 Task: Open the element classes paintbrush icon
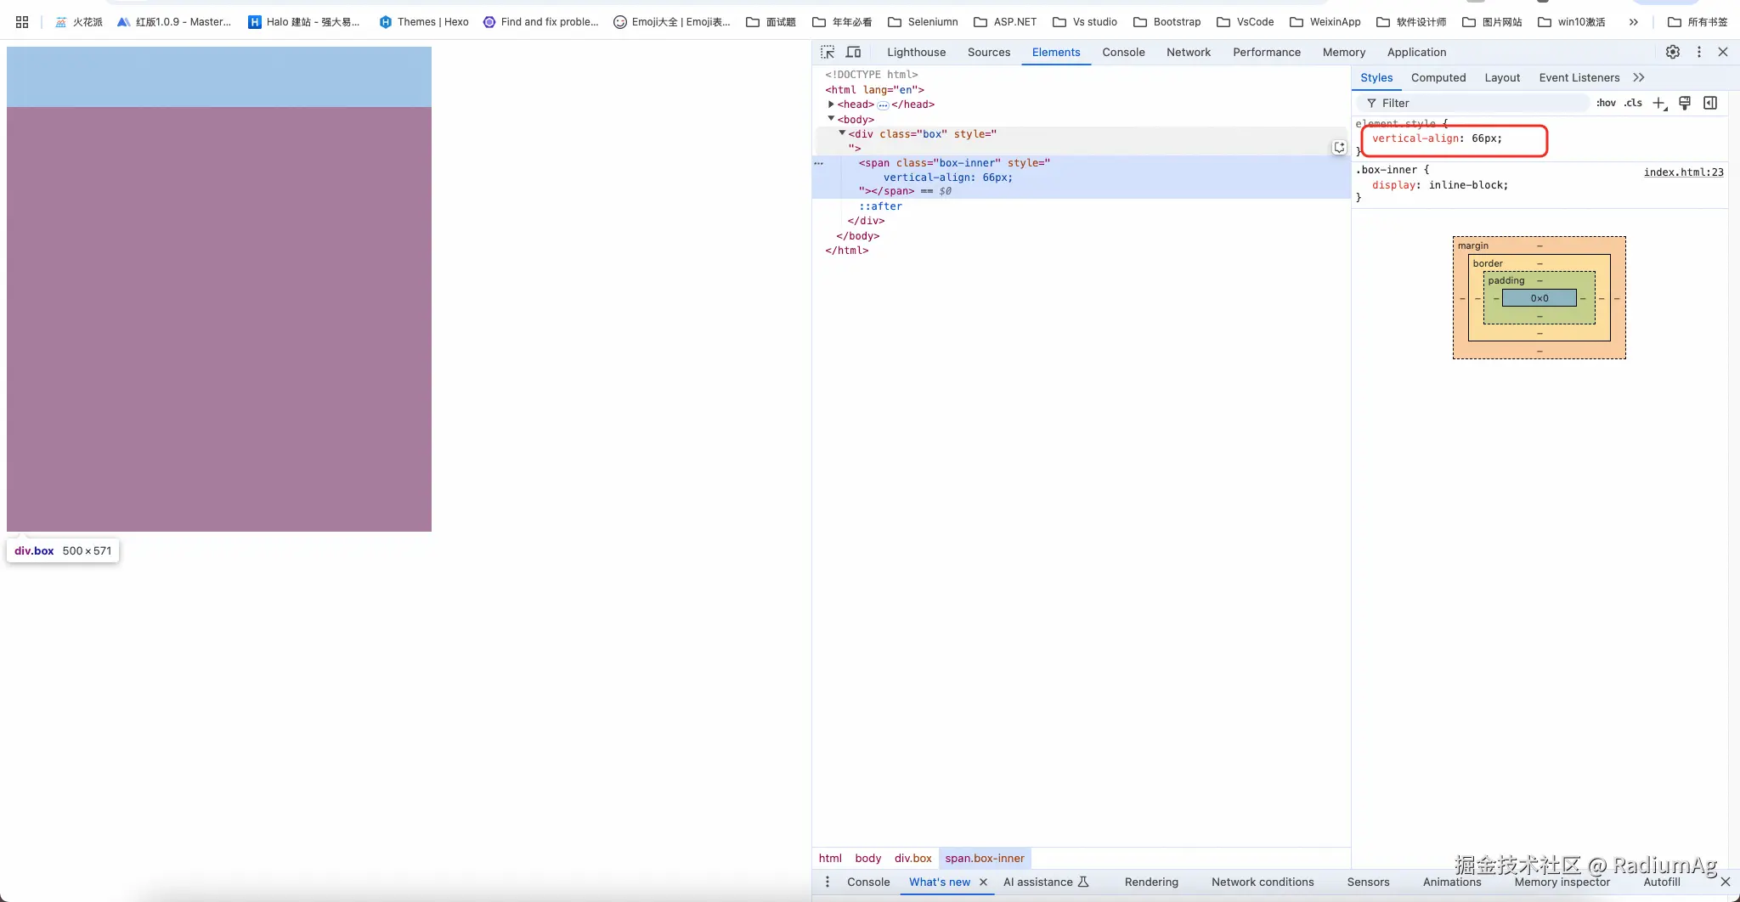[1685, 104]
